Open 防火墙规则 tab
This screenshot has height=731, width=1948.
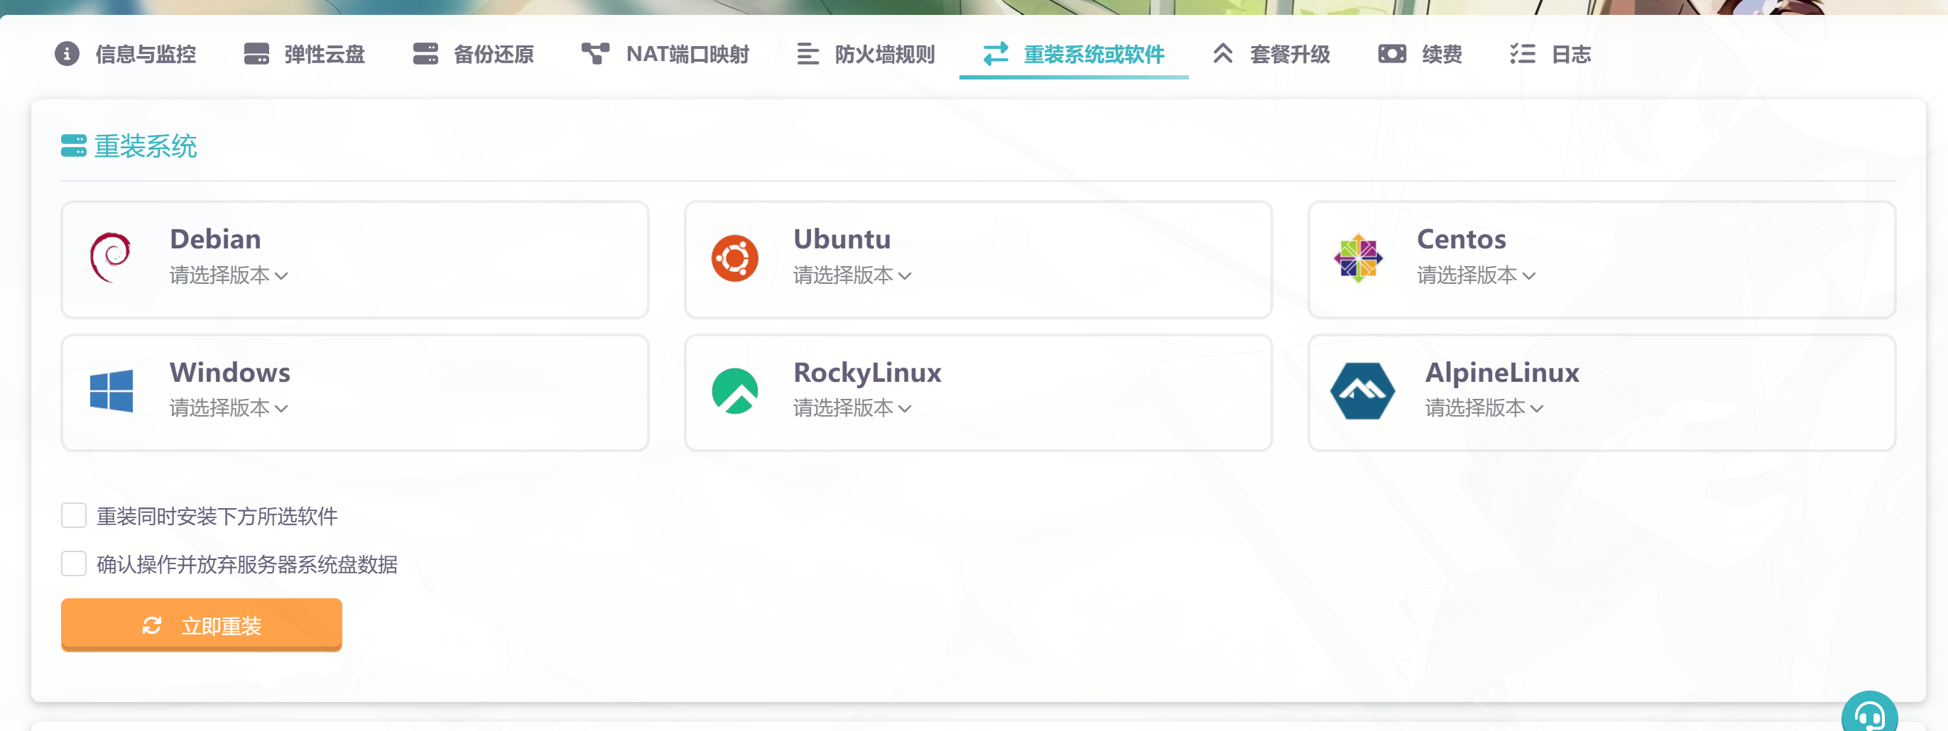pos(866,55)
